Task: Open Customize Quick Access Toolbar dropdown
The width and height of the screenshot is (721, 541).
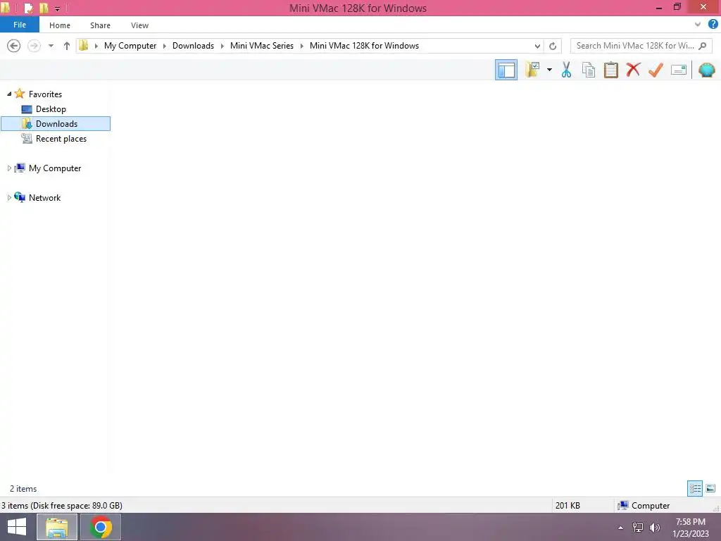Action: [x=58, y=8]
